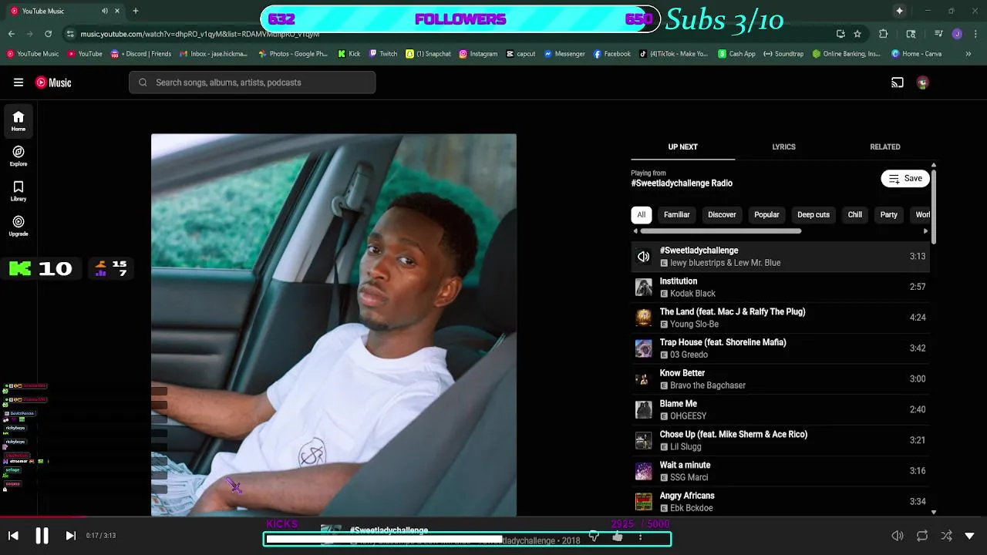Click the search songs input field
The width and height of the screenshot is (987, 555).
(252, 82)
